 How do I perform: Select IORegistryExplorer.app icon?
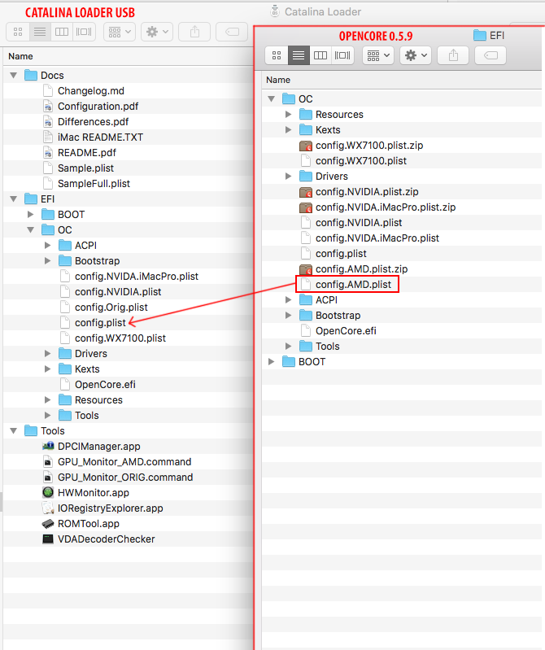pos(48,508)
